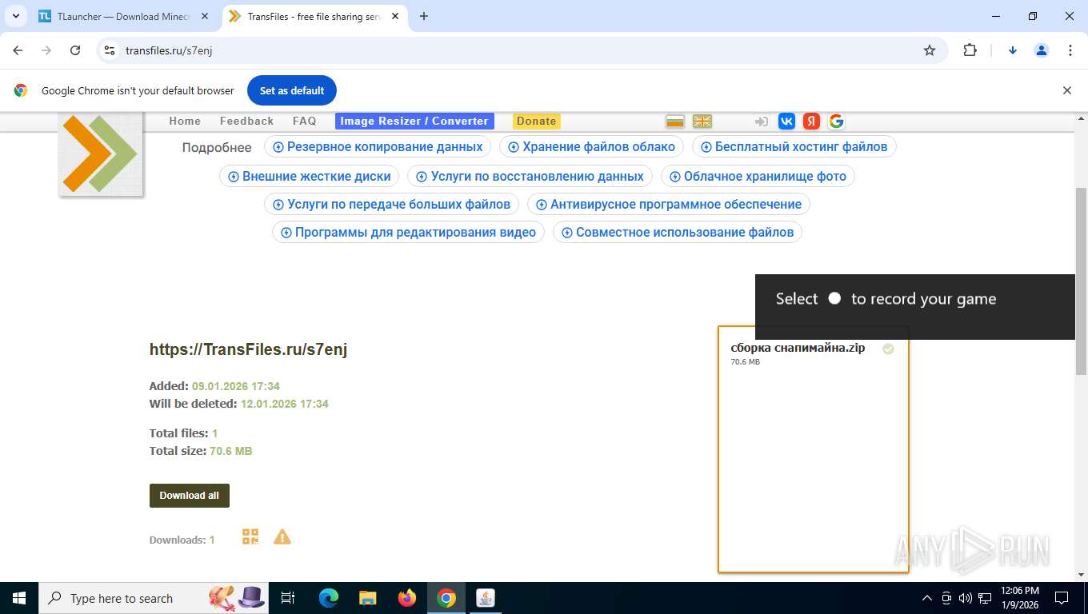Launch Firefox from the taskbar
This screenshot has width=1088, height=614.
pos(407,598)
